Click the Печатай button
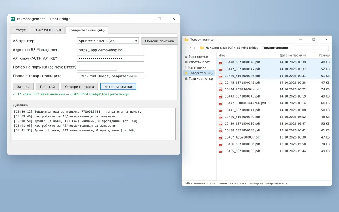Screen dimensions: 339x212 point(47,87)
